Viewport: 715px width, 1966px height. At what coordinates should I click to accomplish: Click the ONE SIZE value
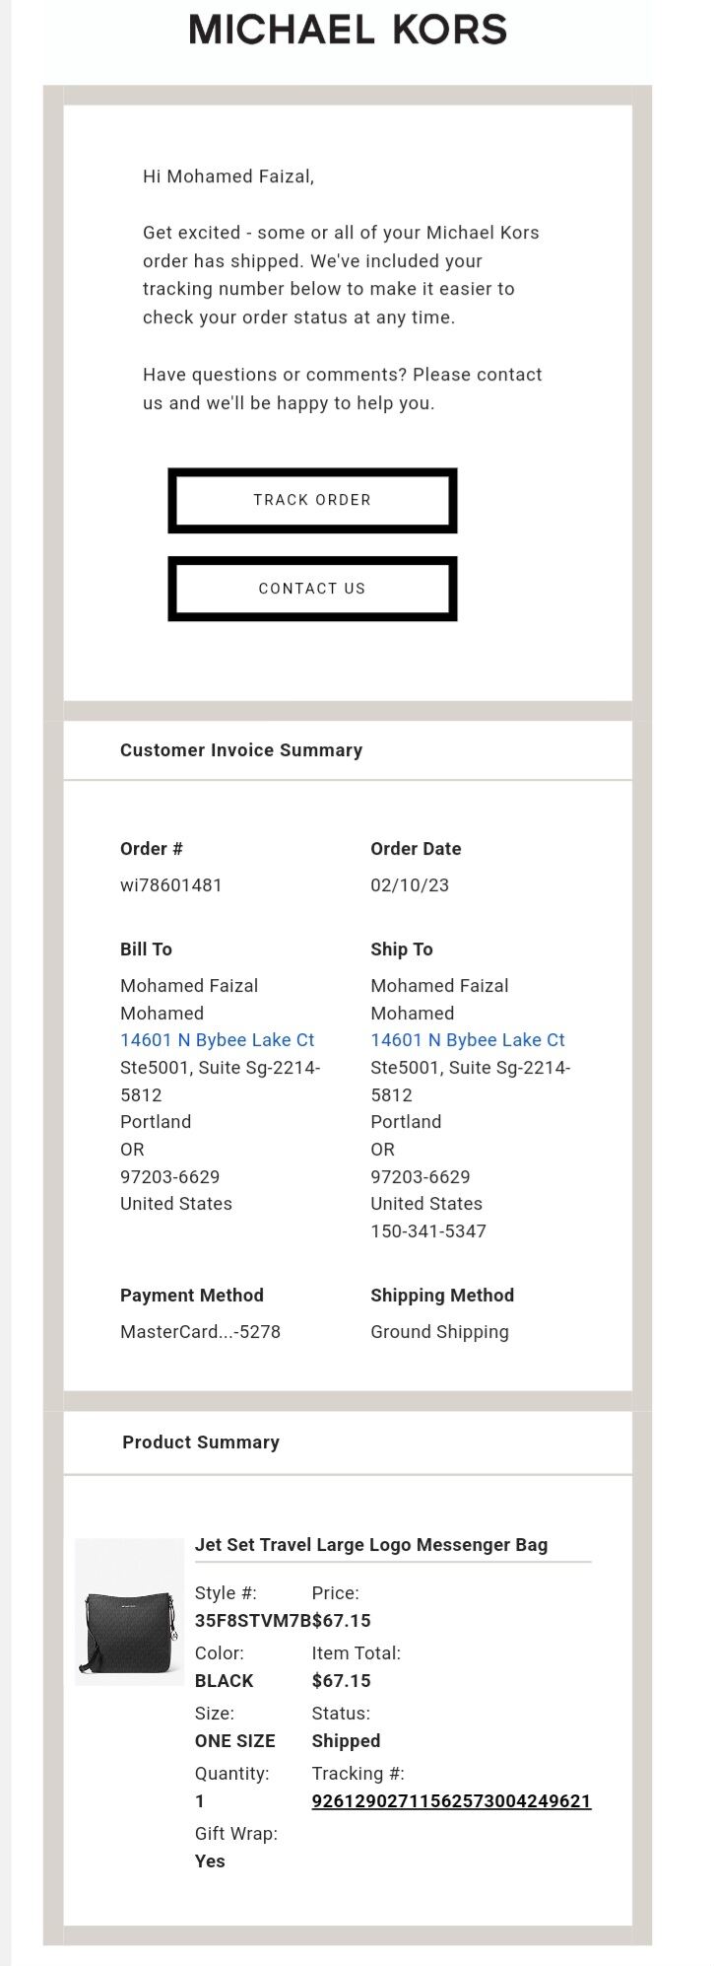tap(234, 1741)
